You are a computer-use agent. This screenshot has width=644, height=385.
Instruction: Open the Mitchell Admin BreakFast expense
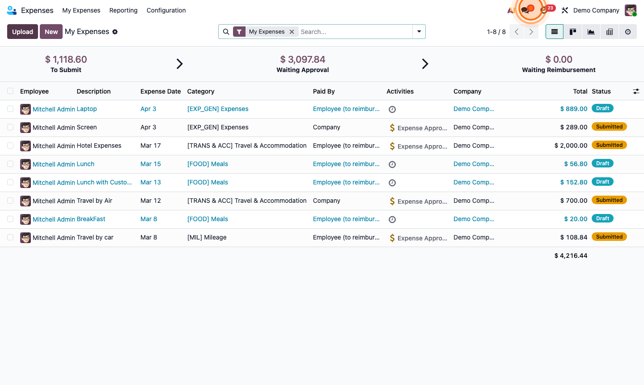click(x=69, y=219)
